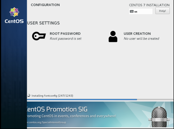Click the CONFIGURATION heading

45,5
